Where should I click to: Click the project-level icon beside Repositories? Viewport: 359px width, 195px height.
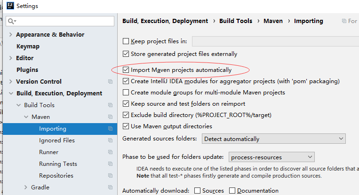(x=111, y=176)
